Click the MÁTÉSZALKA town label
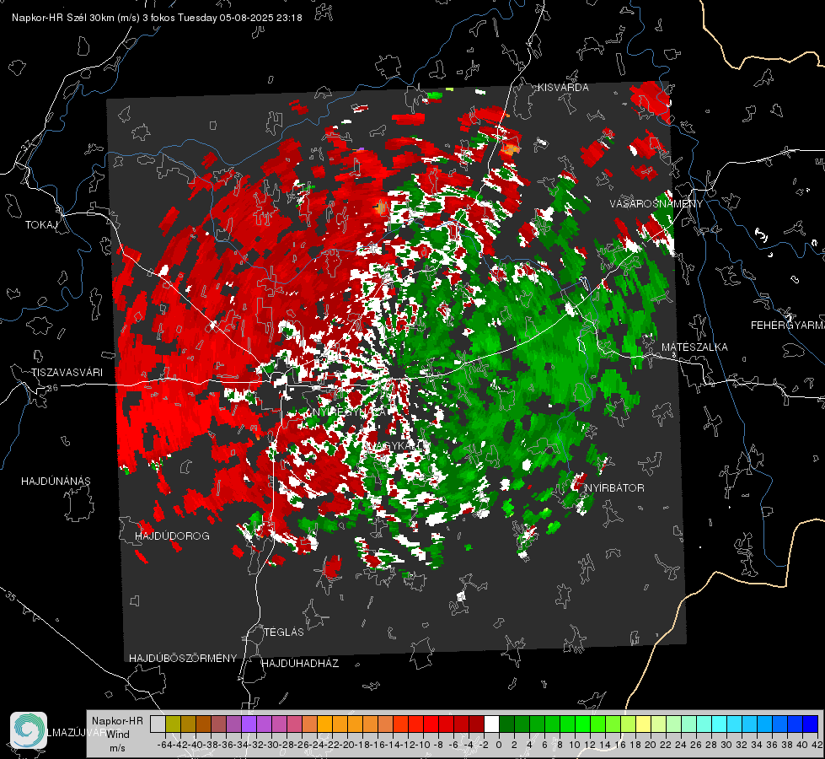This screenshot has width=825, height=759. click(694, 347)
